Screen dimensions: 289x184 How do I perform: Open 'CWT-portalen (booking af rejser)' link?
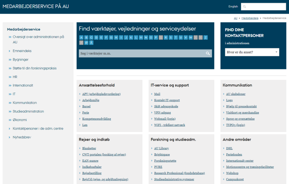coord(104,154)
